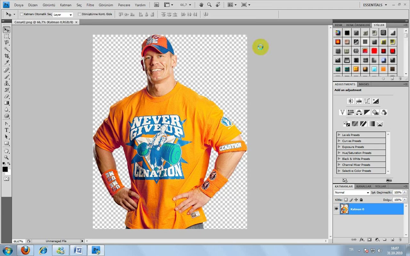The height and width of the screenshot is (256, 410).
Task: Toggle Dönüştürme Kont. Gizle checkbox
Action: pyautogui.click(x=80, y=14)
